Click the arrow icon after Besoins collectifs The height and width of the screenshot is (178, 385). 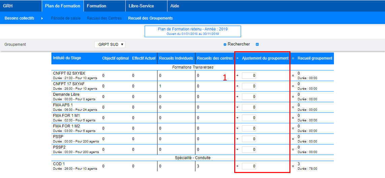pyautogui.click(x=42, y=18)
